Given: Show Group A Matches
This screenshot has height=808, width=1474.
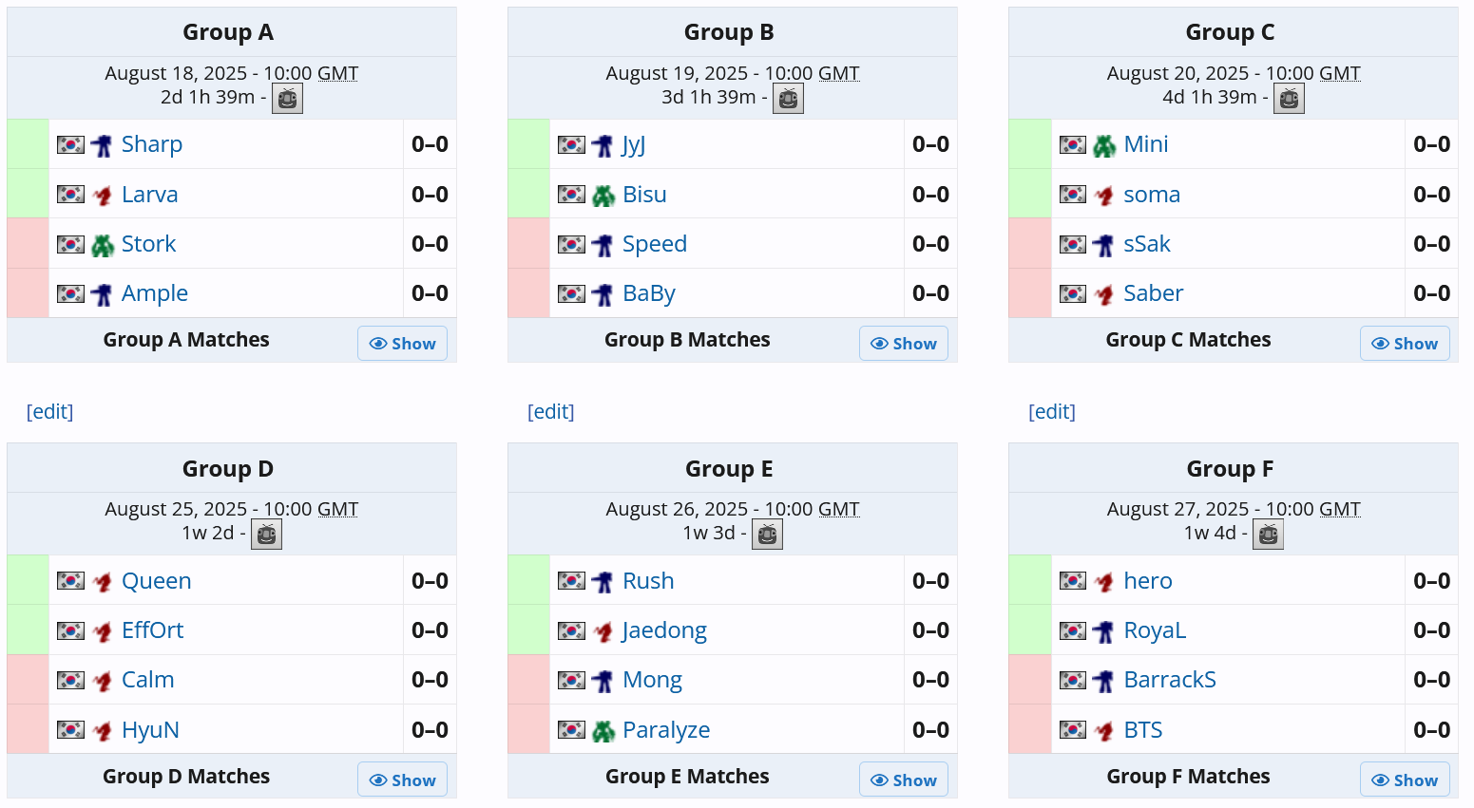Looking at the screenshot, I should [x=402, y=344].
